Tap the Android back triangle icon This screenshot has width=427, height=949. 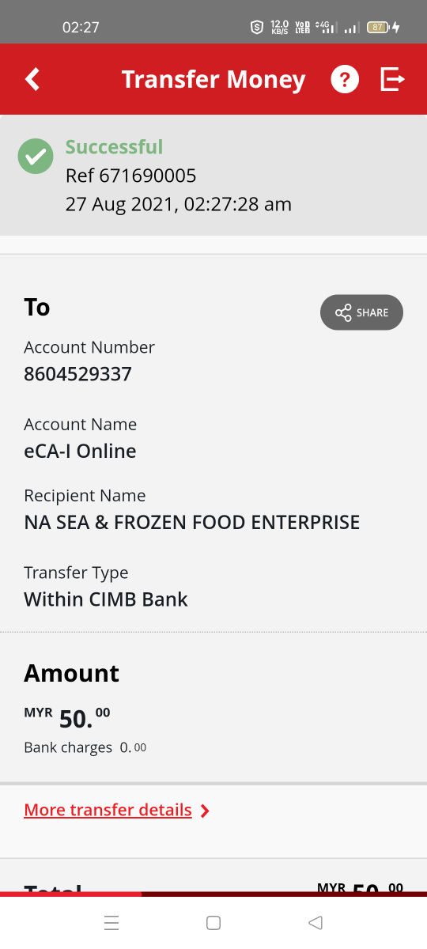point(316,922)
